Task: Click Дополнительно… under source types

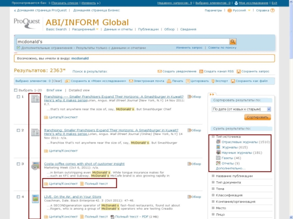Action: [x=231, y=168]
